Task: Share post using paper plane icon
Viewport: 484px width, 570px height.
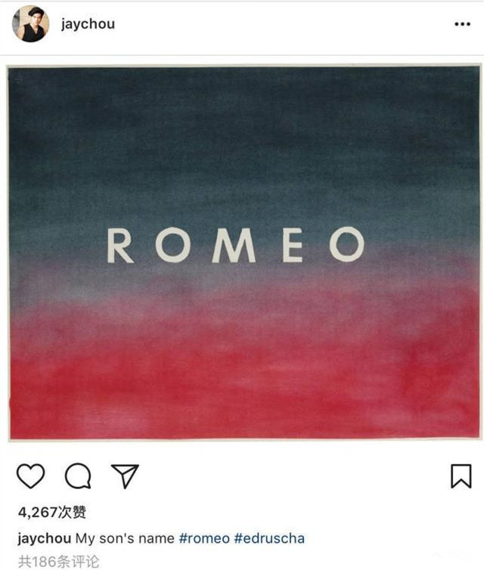Action: tap(125, 476)
